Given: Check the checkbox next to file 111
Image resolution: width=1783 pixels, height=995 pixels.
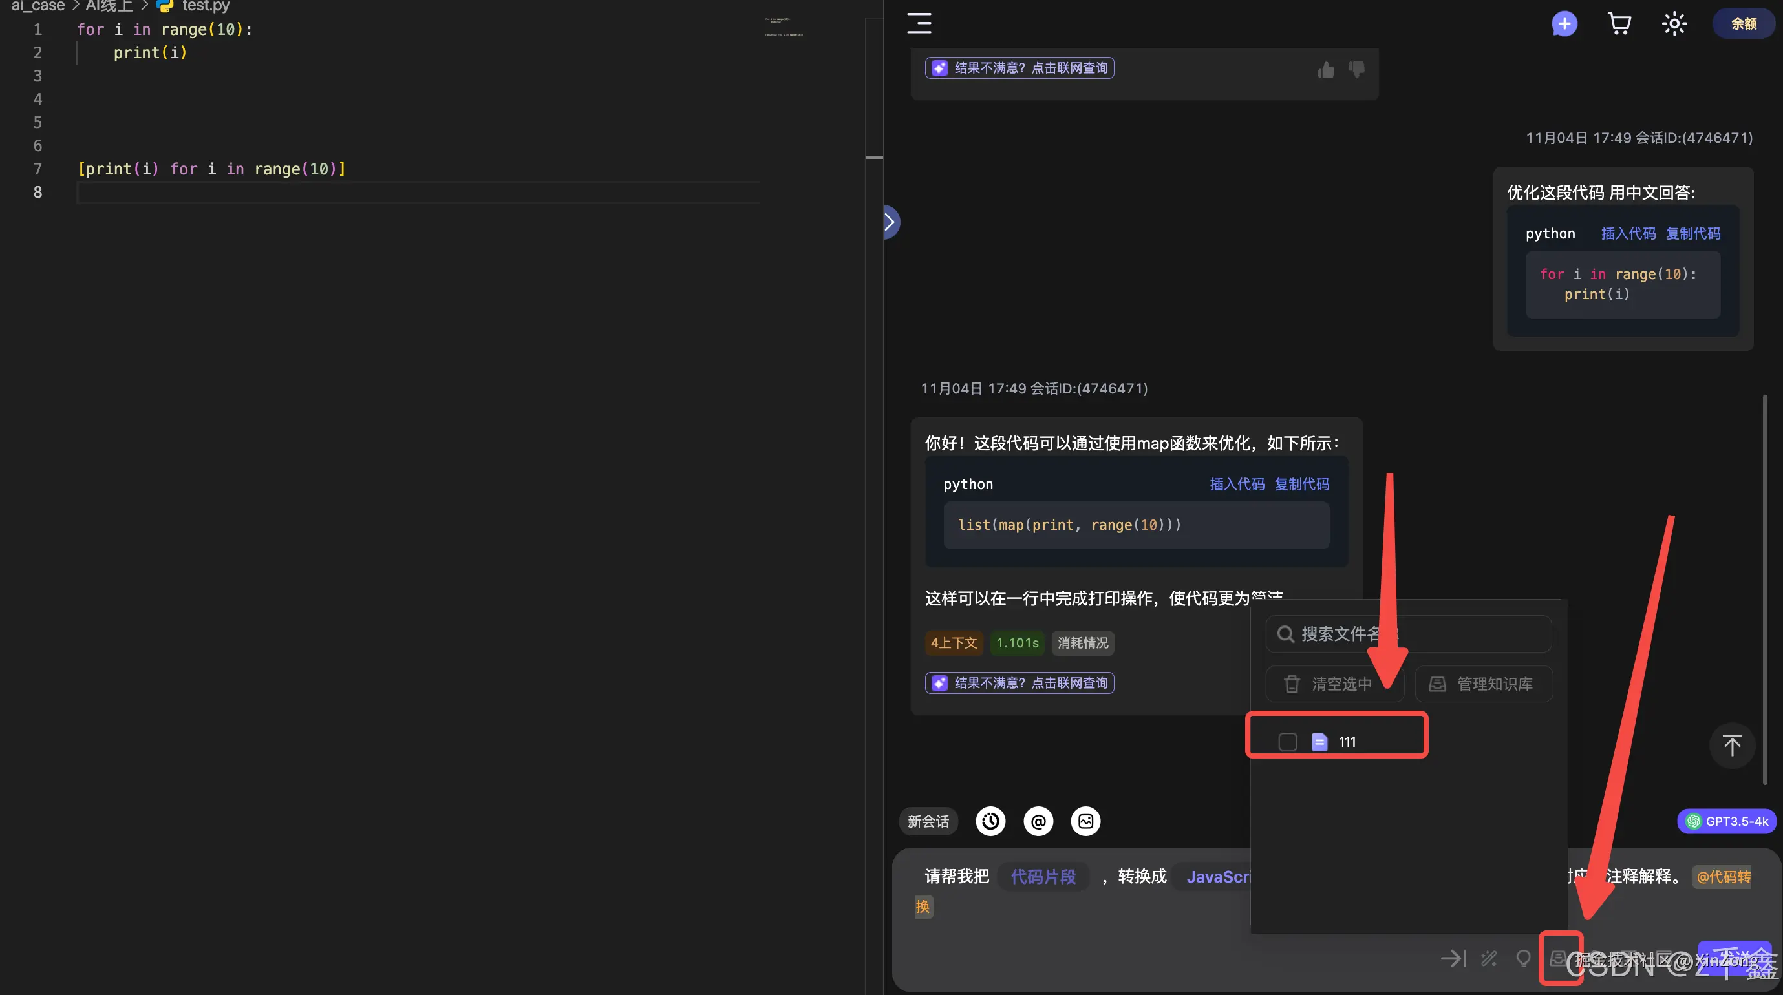Looking at the screenshot, I should 1288,742.
